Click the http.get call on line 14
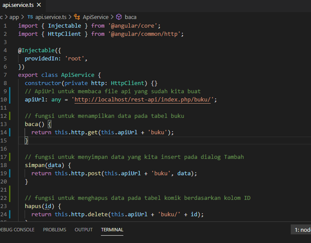The height and width of the screenshot is (243, 311). coord(84,132)
